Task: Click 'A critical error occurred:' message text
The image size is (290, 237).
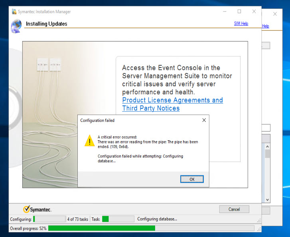Action: click(117, 137)
